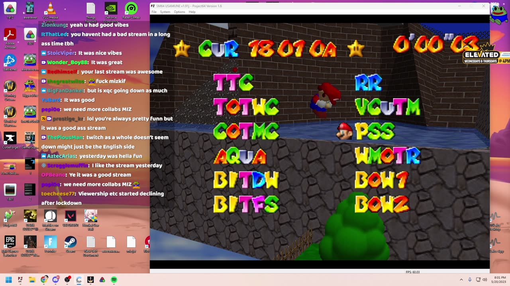Screen dimensions: 510x286
Task: Launch GeForce Experience desktop shortcut
Action: (111, 12)
